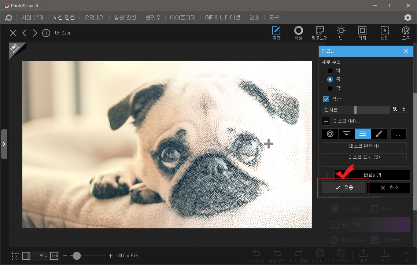Click the selection marquee icon at bottom
The height and width of the screenshot is (265, 417).
coord(15,256)
